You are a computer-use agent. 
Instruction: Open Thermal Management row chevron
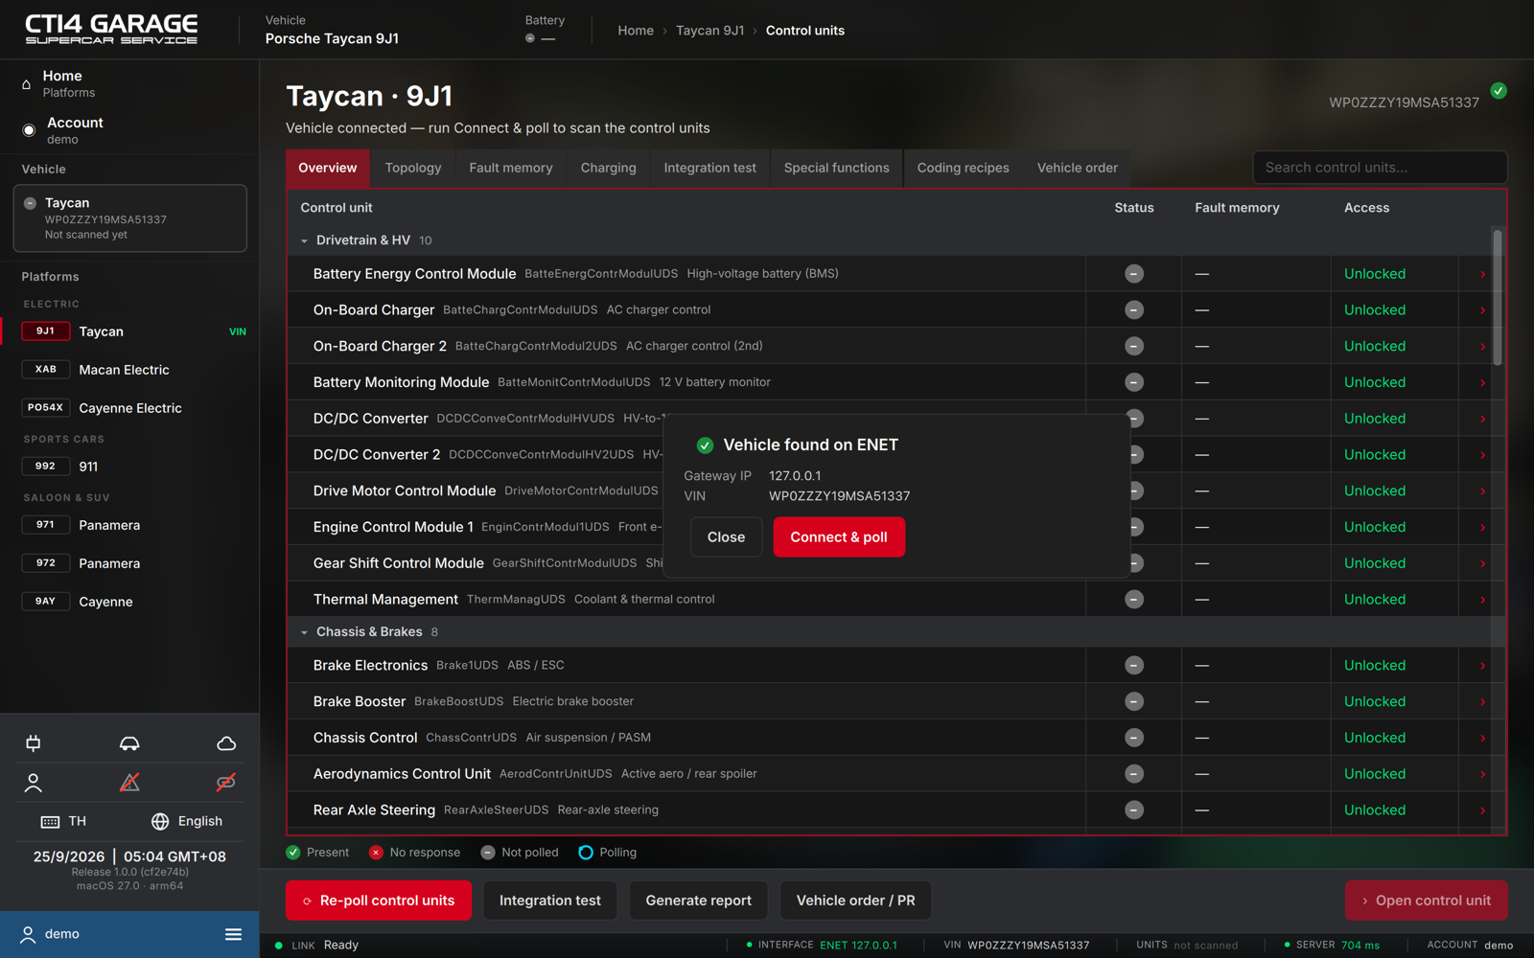point(1482,600)
